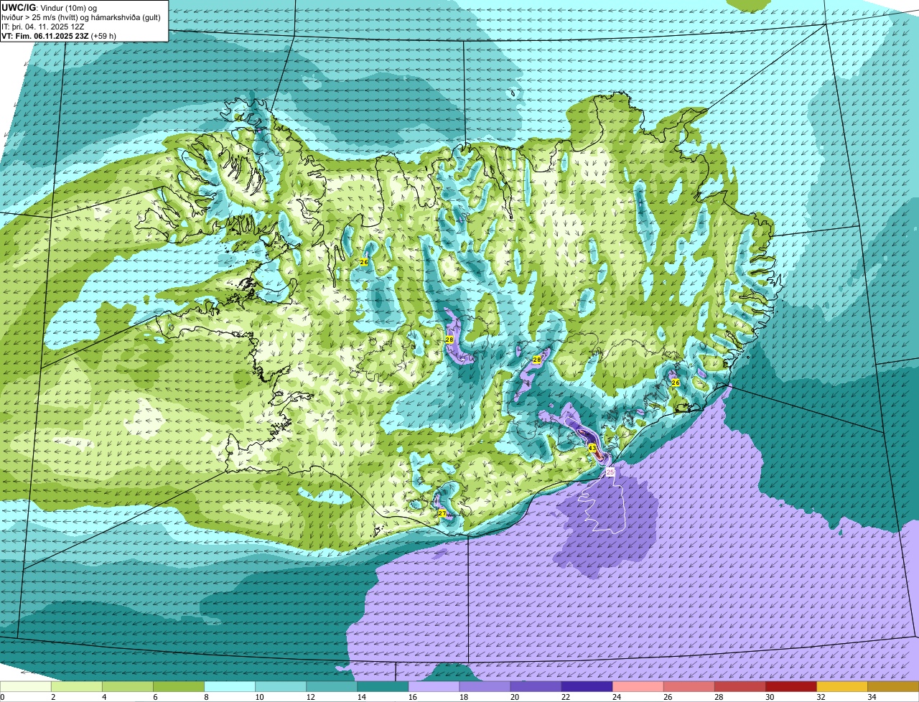Select the 'hviður > 25 m/s' description line
The image size is (919, 702).
(81, 17)
